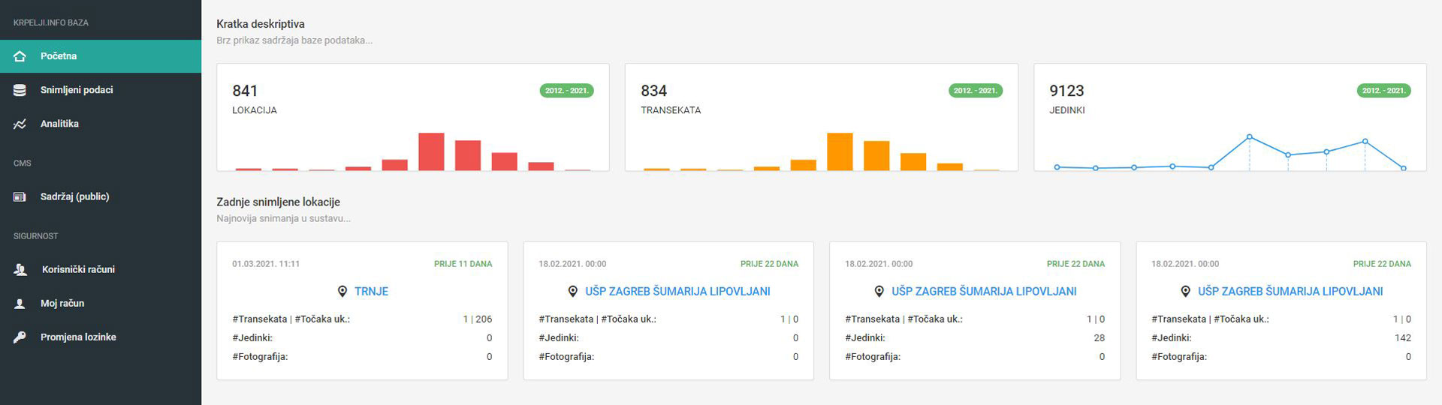Screen dimensions: 1442x405
Task: Click the tallest orange bar in Transekata chart
Action: tap(840, 151)
